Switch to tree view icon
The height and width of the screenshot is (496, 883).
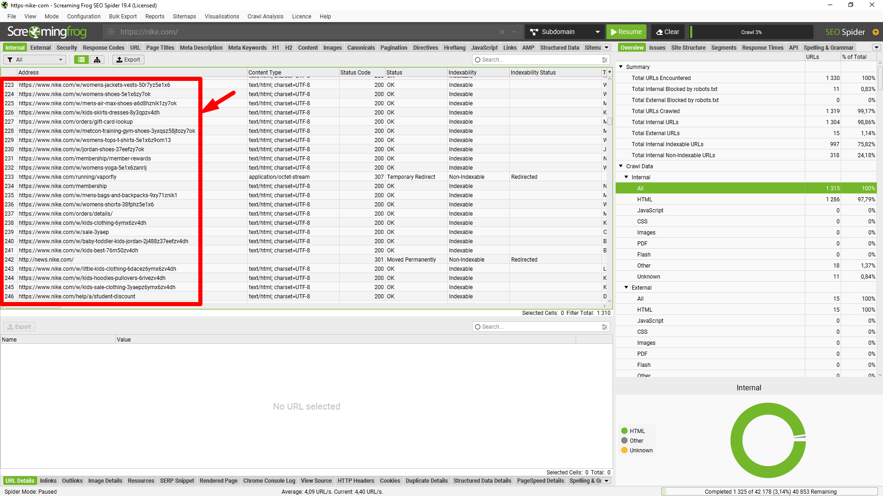coord(97,60)
